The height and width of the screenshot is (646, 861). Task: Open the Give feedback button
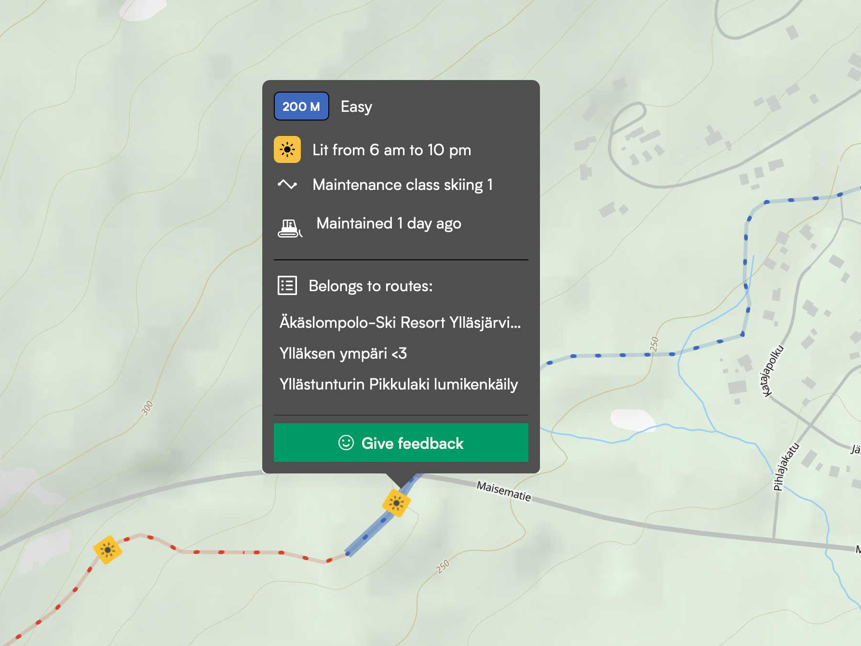point(401,443)
